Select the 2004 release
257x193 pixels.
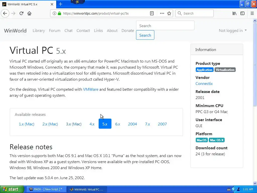click(x=133, y=124)
